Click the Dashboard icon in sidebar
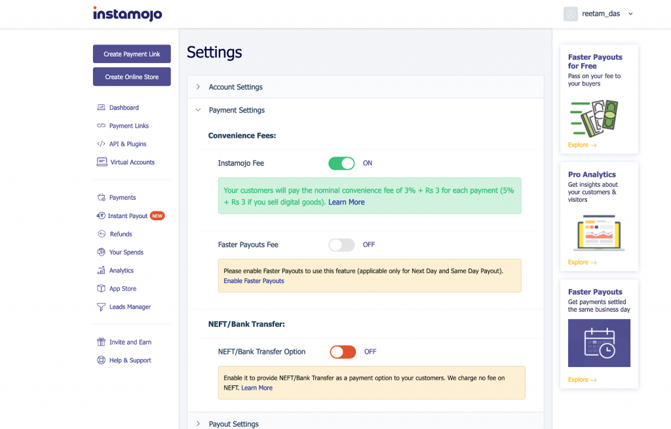 [101, 107]
